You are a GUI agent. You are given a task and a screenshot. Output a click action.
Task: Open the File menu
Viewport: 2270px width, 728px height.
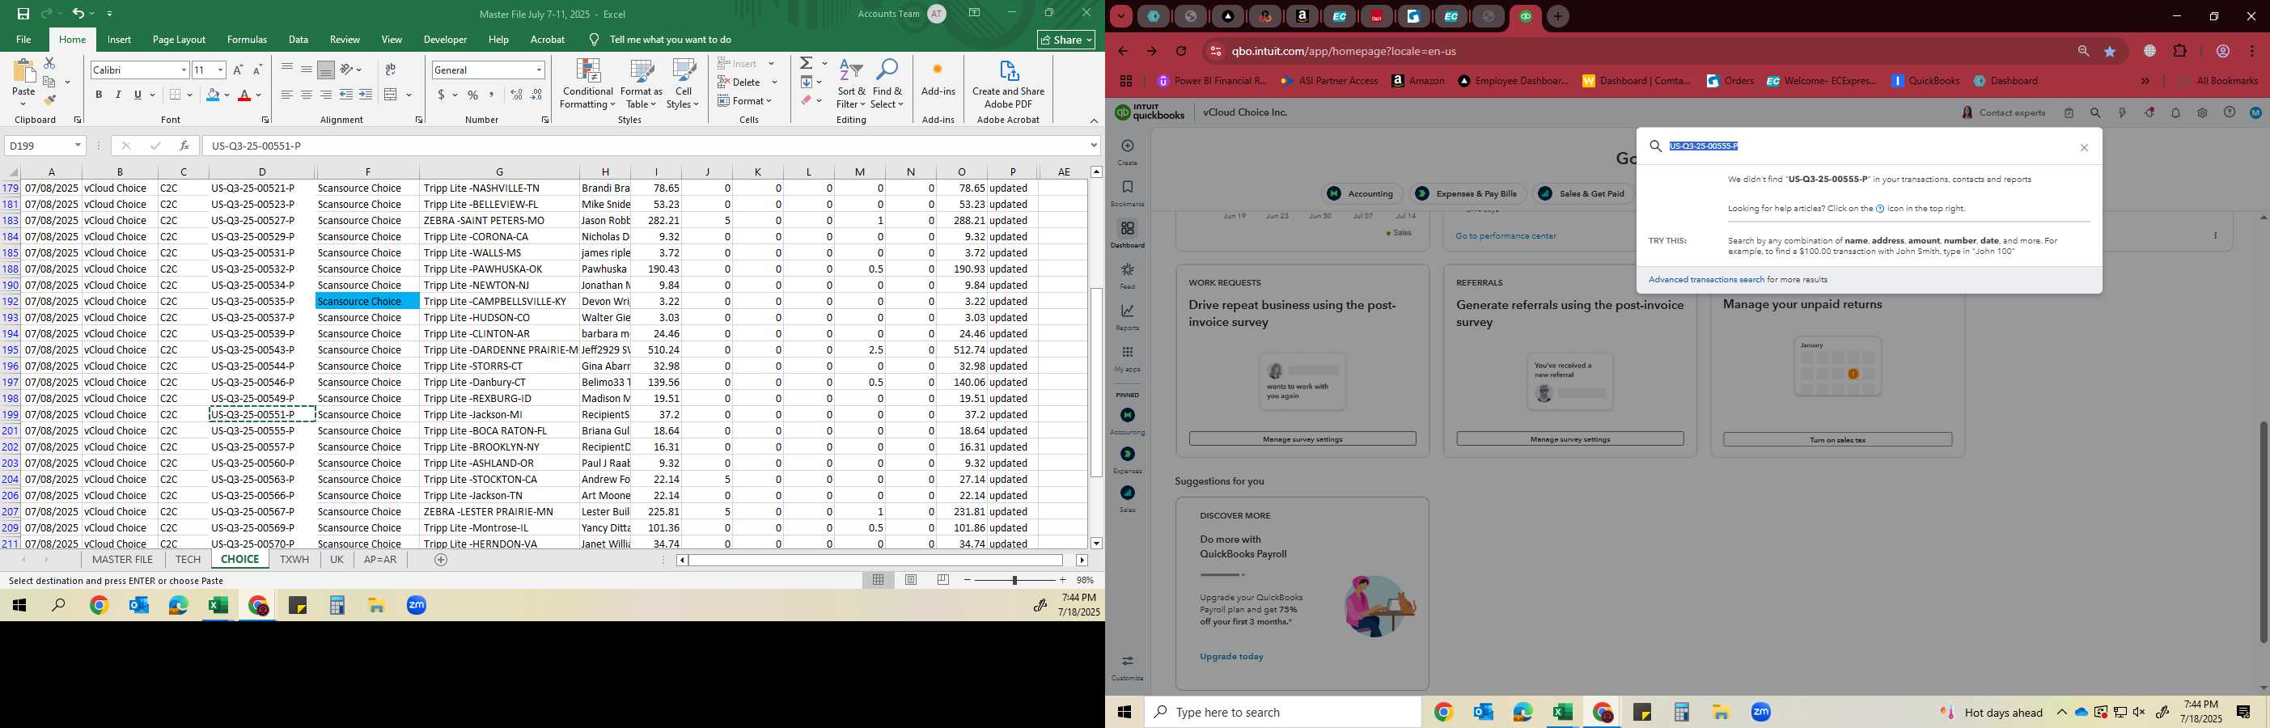[23, 40]
